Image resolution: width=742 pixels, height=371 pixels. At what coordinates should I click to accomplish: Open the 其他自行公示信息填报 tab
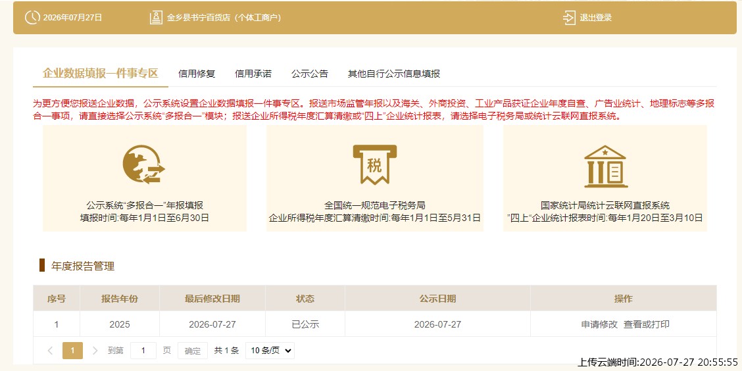click(x=394, y=74)
